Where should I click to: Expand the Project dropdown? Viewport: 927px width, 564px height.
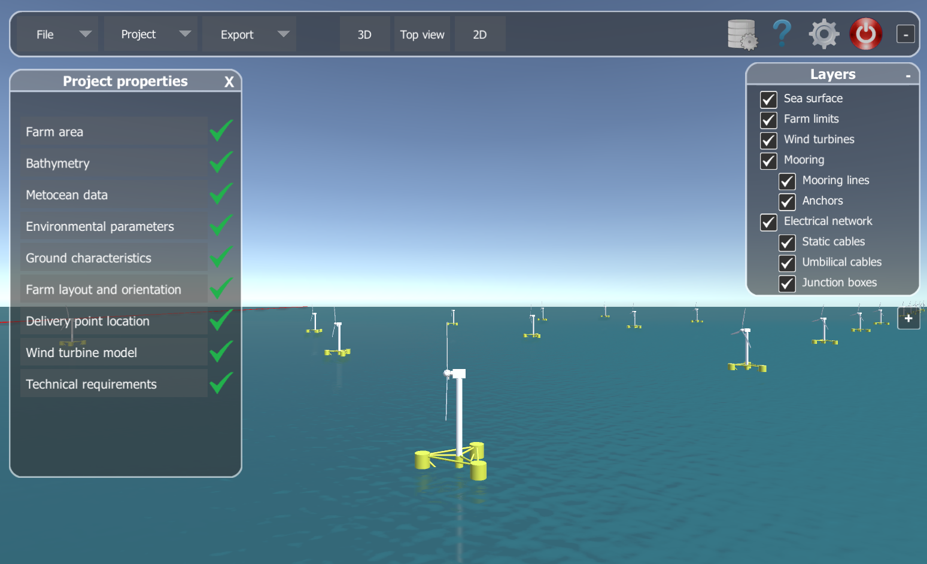150,34
